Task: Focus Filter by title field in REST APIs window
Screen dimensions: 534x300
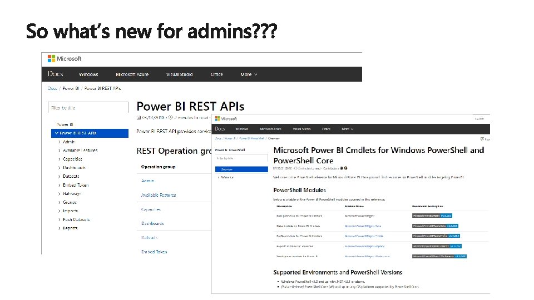Action: point(88,107)
